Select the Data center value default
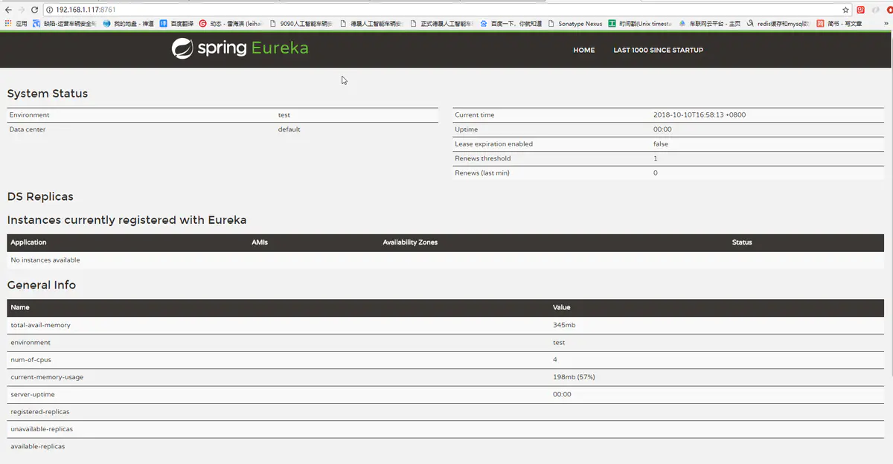This screenshot has width=893, height=464. click(289, 129)
